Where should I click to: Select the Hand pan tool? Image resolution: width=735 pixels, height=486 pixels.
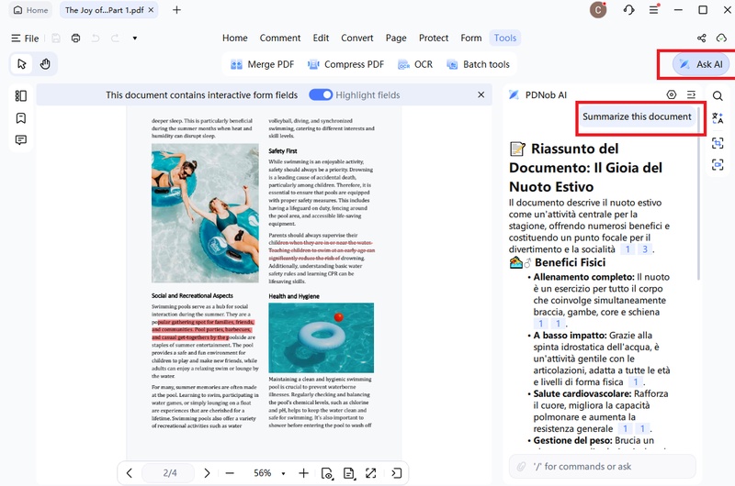(44, 63)
